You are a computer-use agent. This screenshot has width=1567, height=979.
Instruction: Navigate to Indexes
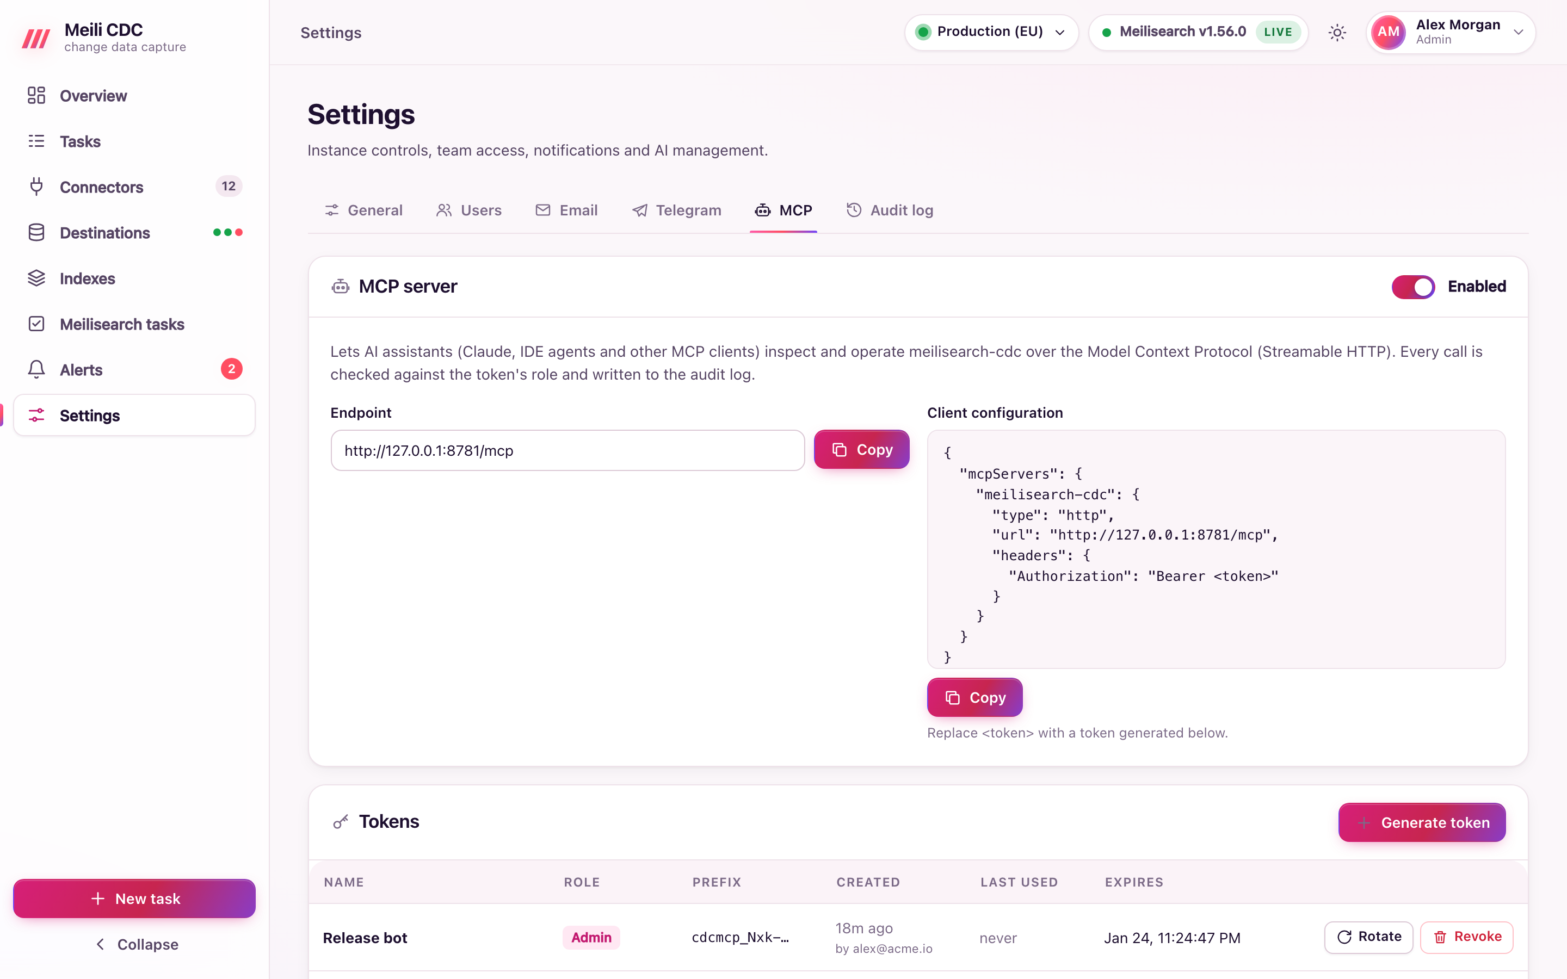pos(134,278)
